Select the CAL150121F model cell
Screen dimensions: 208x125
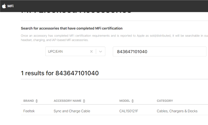pos(129,111)
